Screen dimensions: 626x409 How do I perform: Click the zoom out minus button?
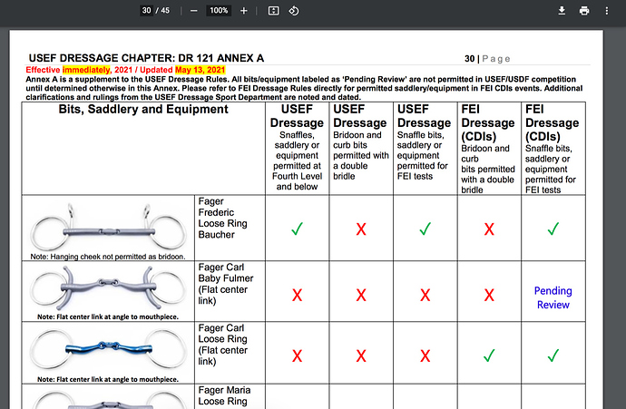click(193, 11)
